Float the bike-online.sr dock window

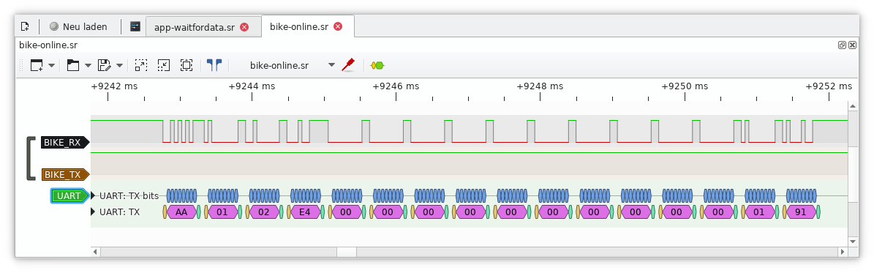pyautogui.click(x=843, y=45)
